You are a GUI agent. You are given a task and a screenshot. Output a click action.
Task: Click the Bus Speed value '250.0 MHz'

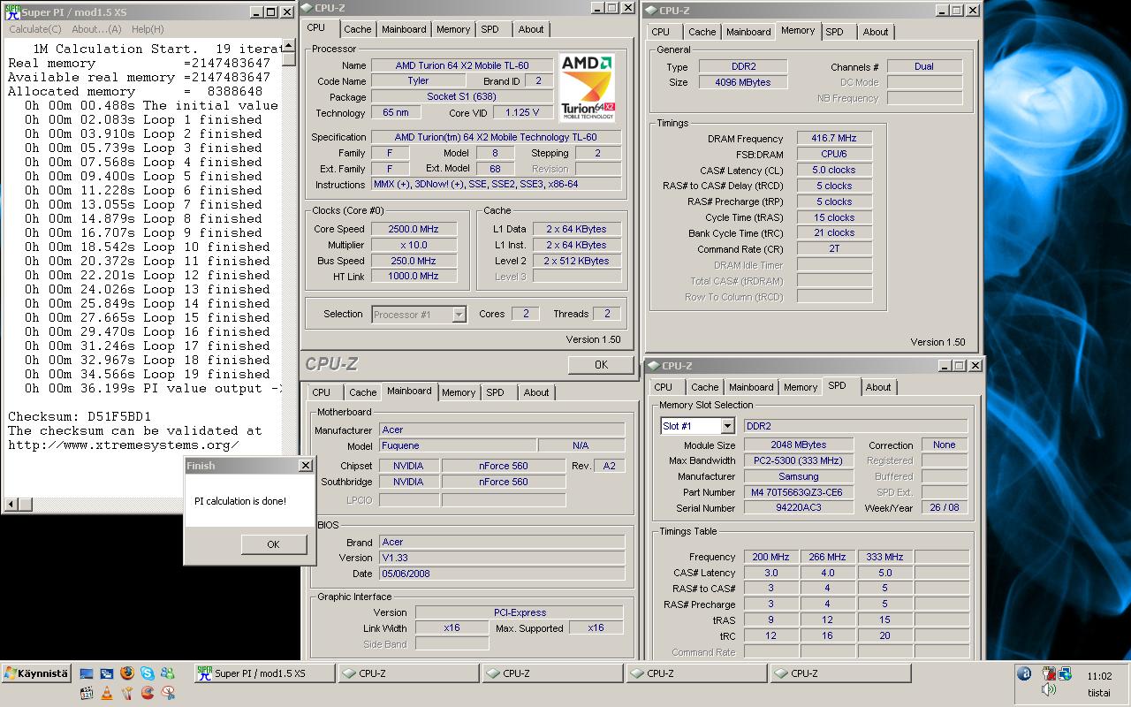pos(414,261)
